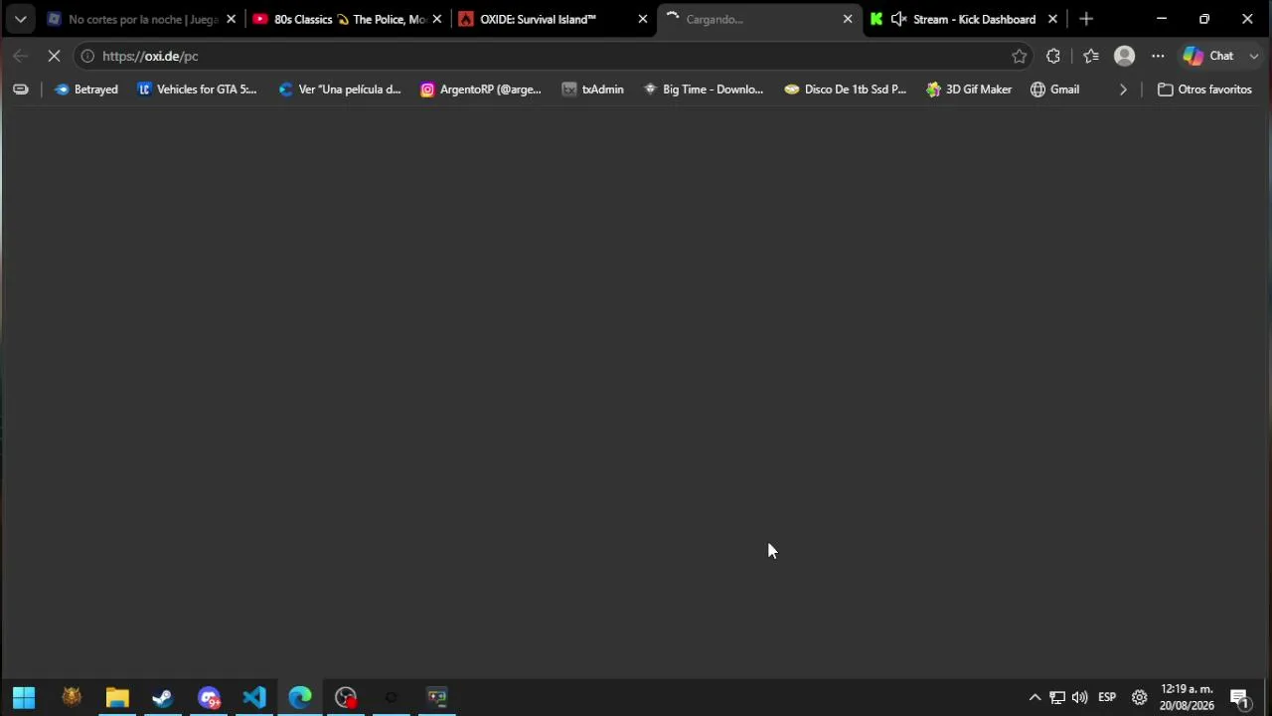This screenshot has width=1272, height=716.
Task: Open the 3D Gif Maker bookmark
Action: click(969, 89)
